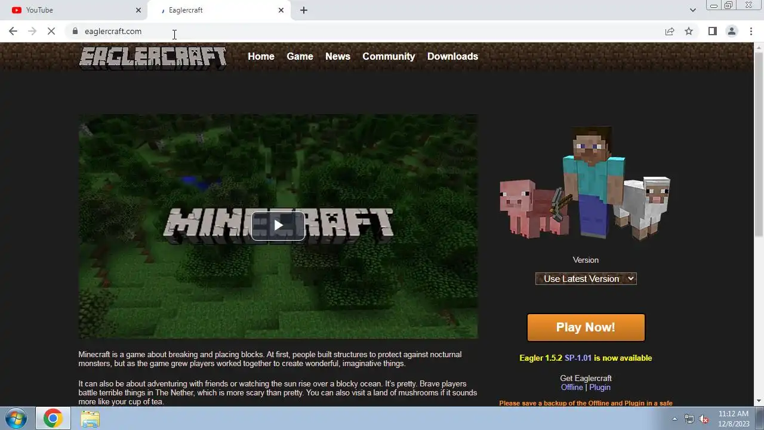Open the tab search chevron
Screen dimensions: 764x430
tap(692, 10)
